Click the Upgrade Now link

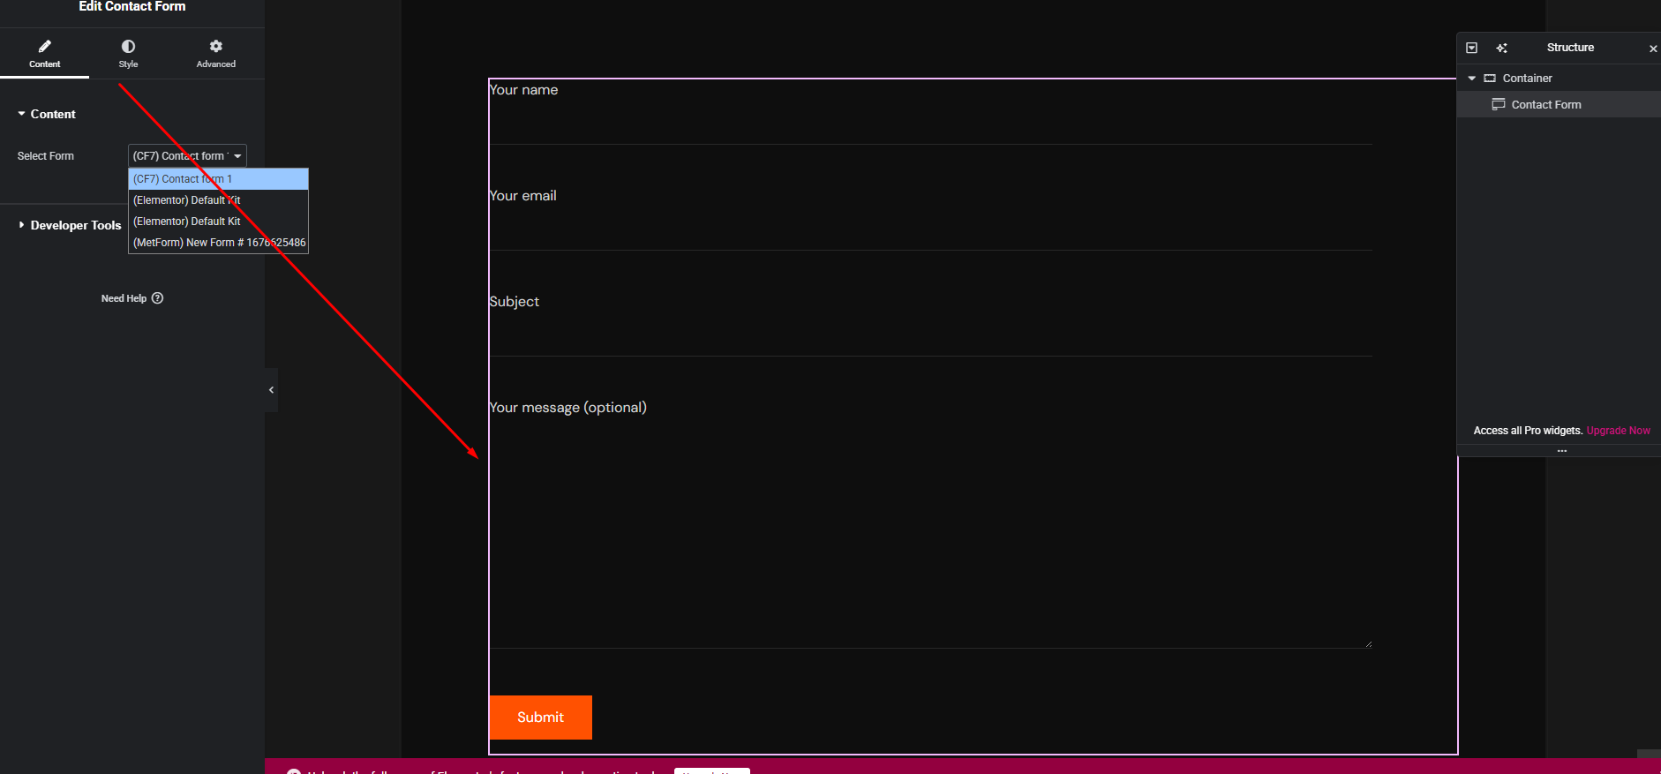(x=1618, y=431)
